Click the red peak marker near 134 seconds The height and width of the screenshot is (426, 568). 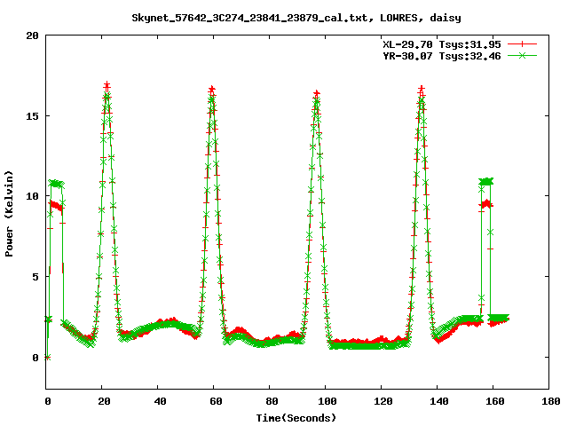coord(422,89)
